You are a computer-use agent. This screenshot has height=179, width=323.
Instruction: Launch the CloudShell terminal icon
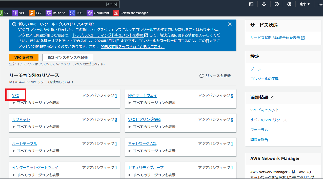(251, 4)
